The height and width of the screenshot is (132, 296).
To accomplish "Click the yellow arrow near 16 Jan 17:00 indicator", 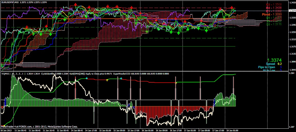I will click(x=176, y=83).
